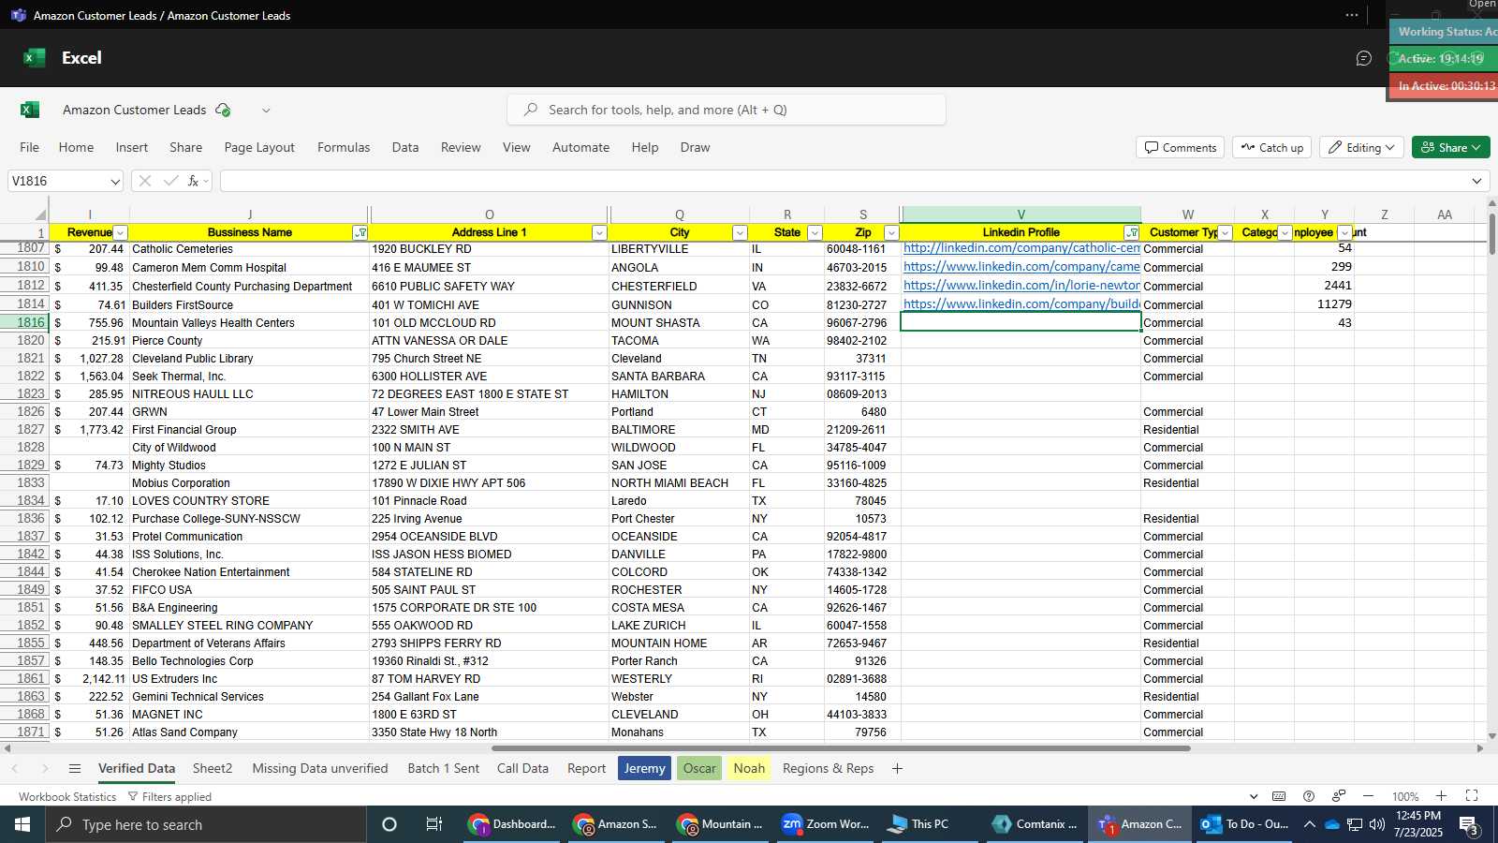Click the 100% zoom level
Image resolution: width=1498 pixels, height=843 pixels.
click(x=1404, y=797)
